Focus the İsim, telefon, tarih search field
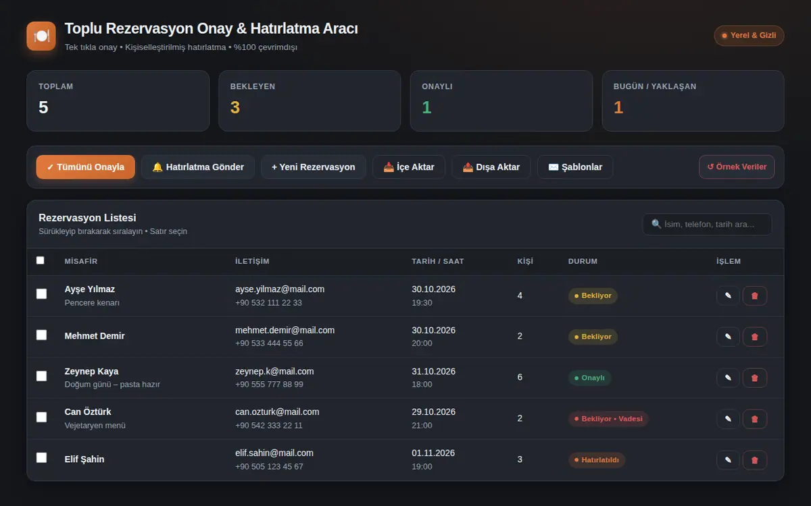The image size is (811, 506). pos(707,224)
